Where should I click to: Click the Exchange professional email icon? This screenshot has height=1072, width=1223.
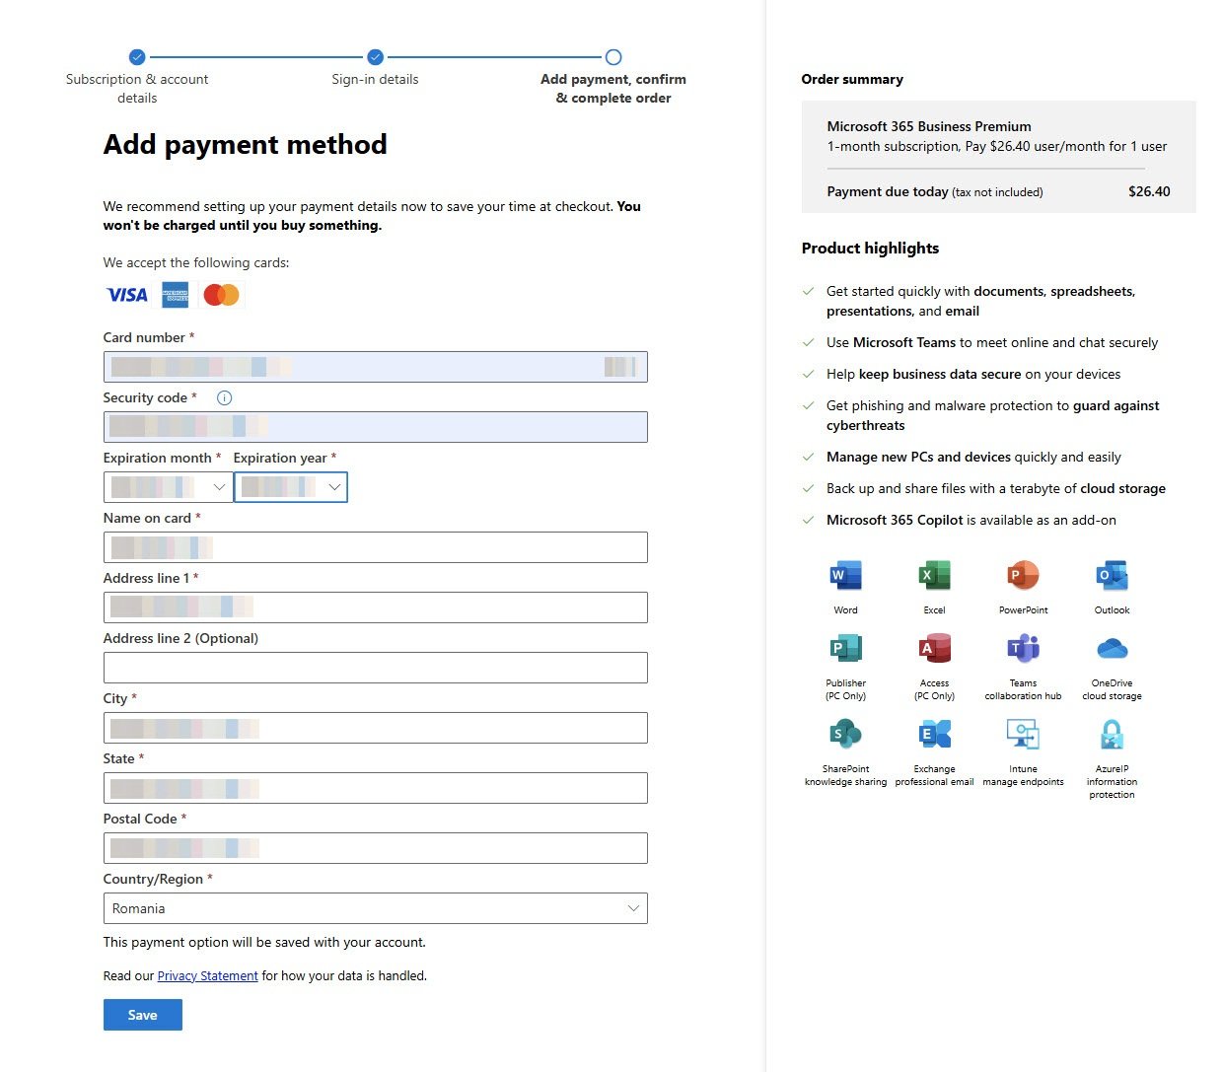coord(934,734)
